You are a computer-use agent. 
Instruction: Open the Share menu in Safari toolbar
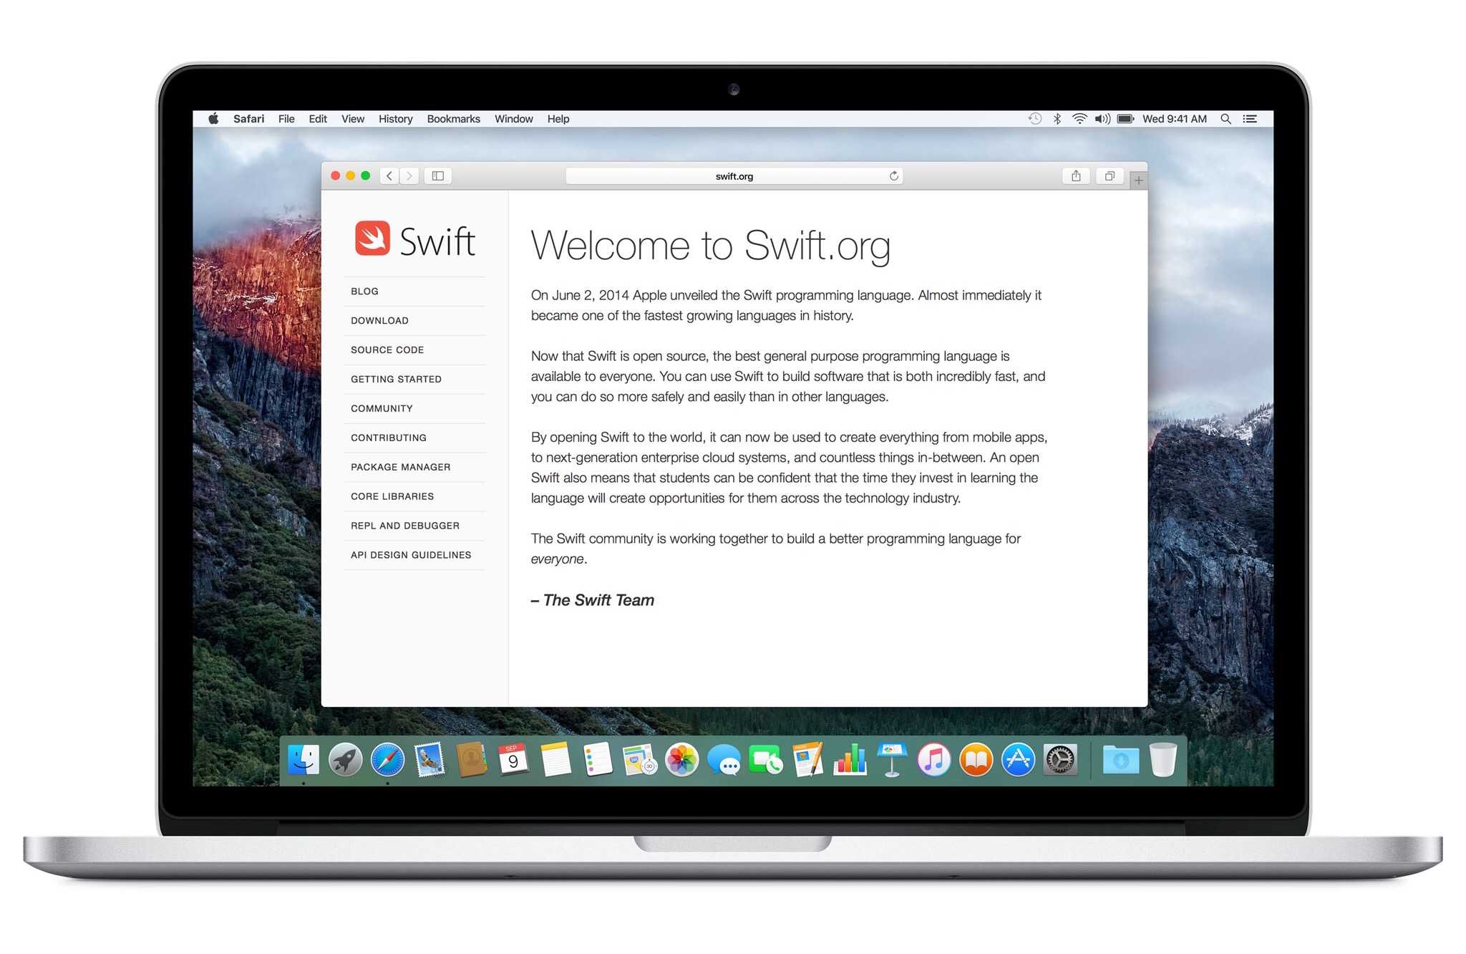pos(1076,175)
